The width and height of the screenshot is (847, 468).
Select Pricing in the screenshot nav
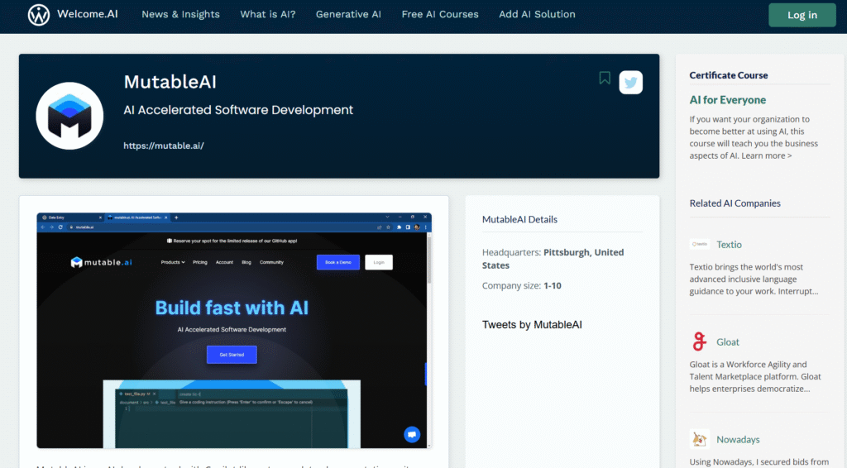coord(200,262)
